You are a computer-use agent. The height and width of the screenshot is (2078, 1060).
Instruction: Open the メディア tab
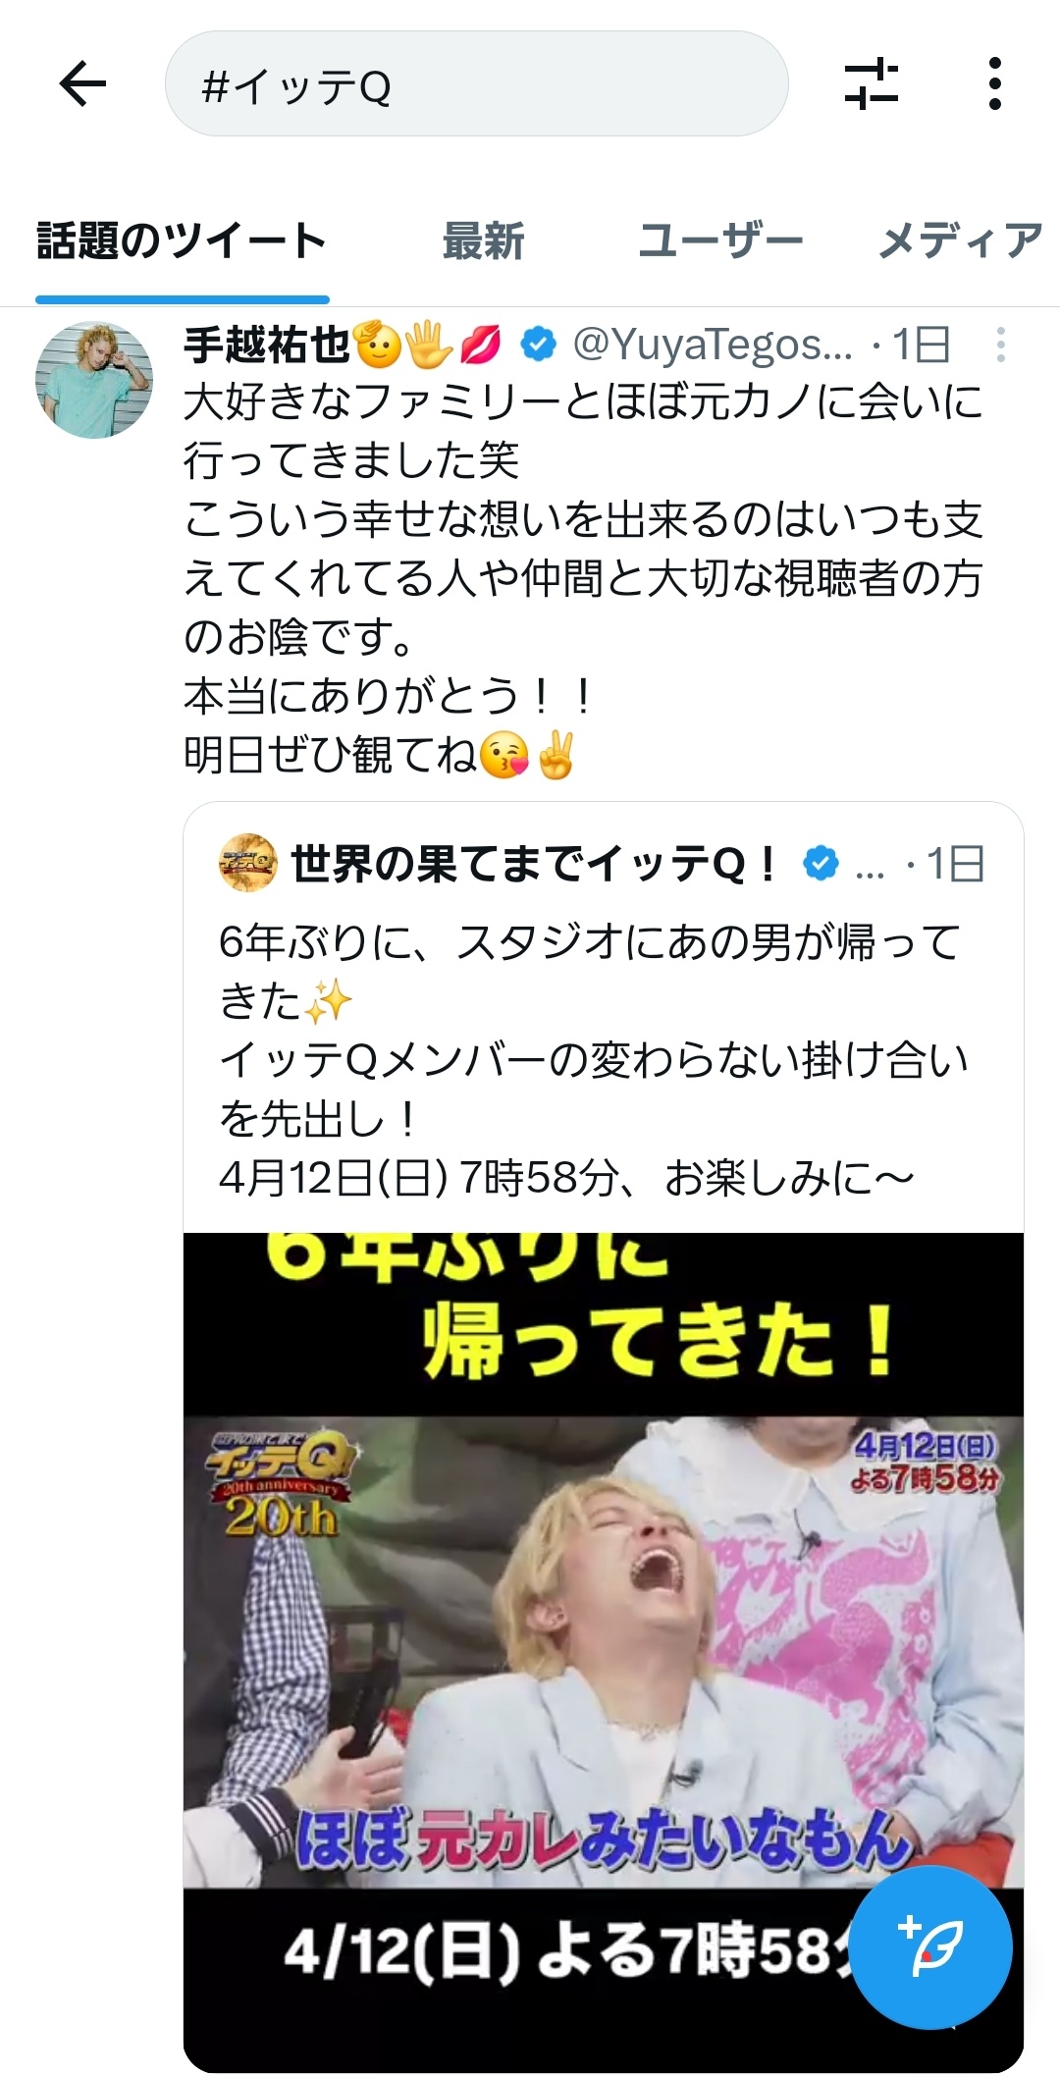click(961, 240)
